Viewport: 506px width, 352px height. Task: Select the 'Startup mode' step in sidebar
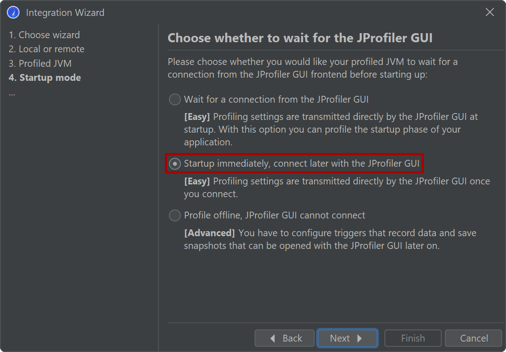pyautogui.click(x=45, y=78)
